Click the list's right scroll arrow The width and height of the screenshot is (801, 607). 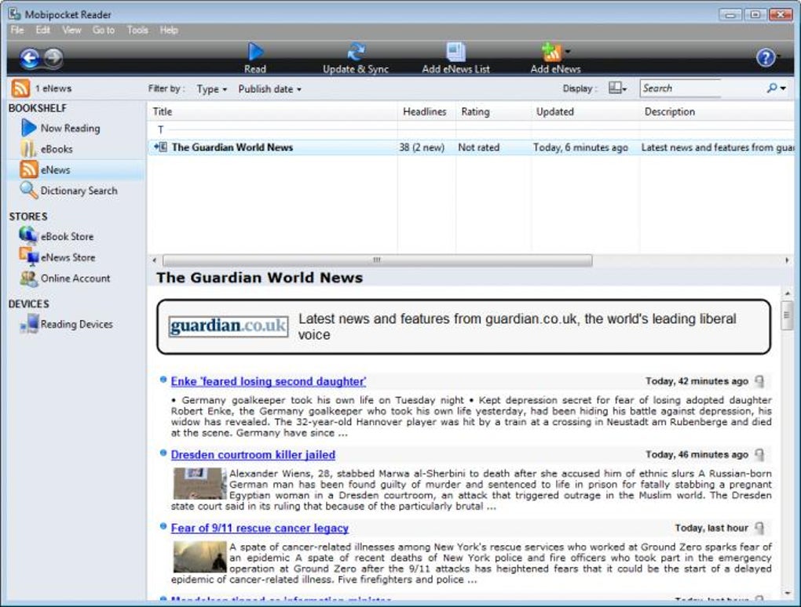[787, 260]
